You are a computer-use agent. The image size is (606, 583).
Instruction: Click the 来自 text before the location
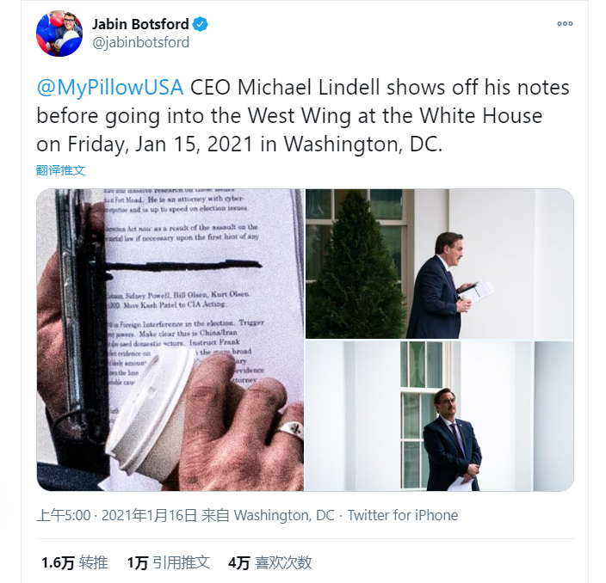tap(215, 515)
